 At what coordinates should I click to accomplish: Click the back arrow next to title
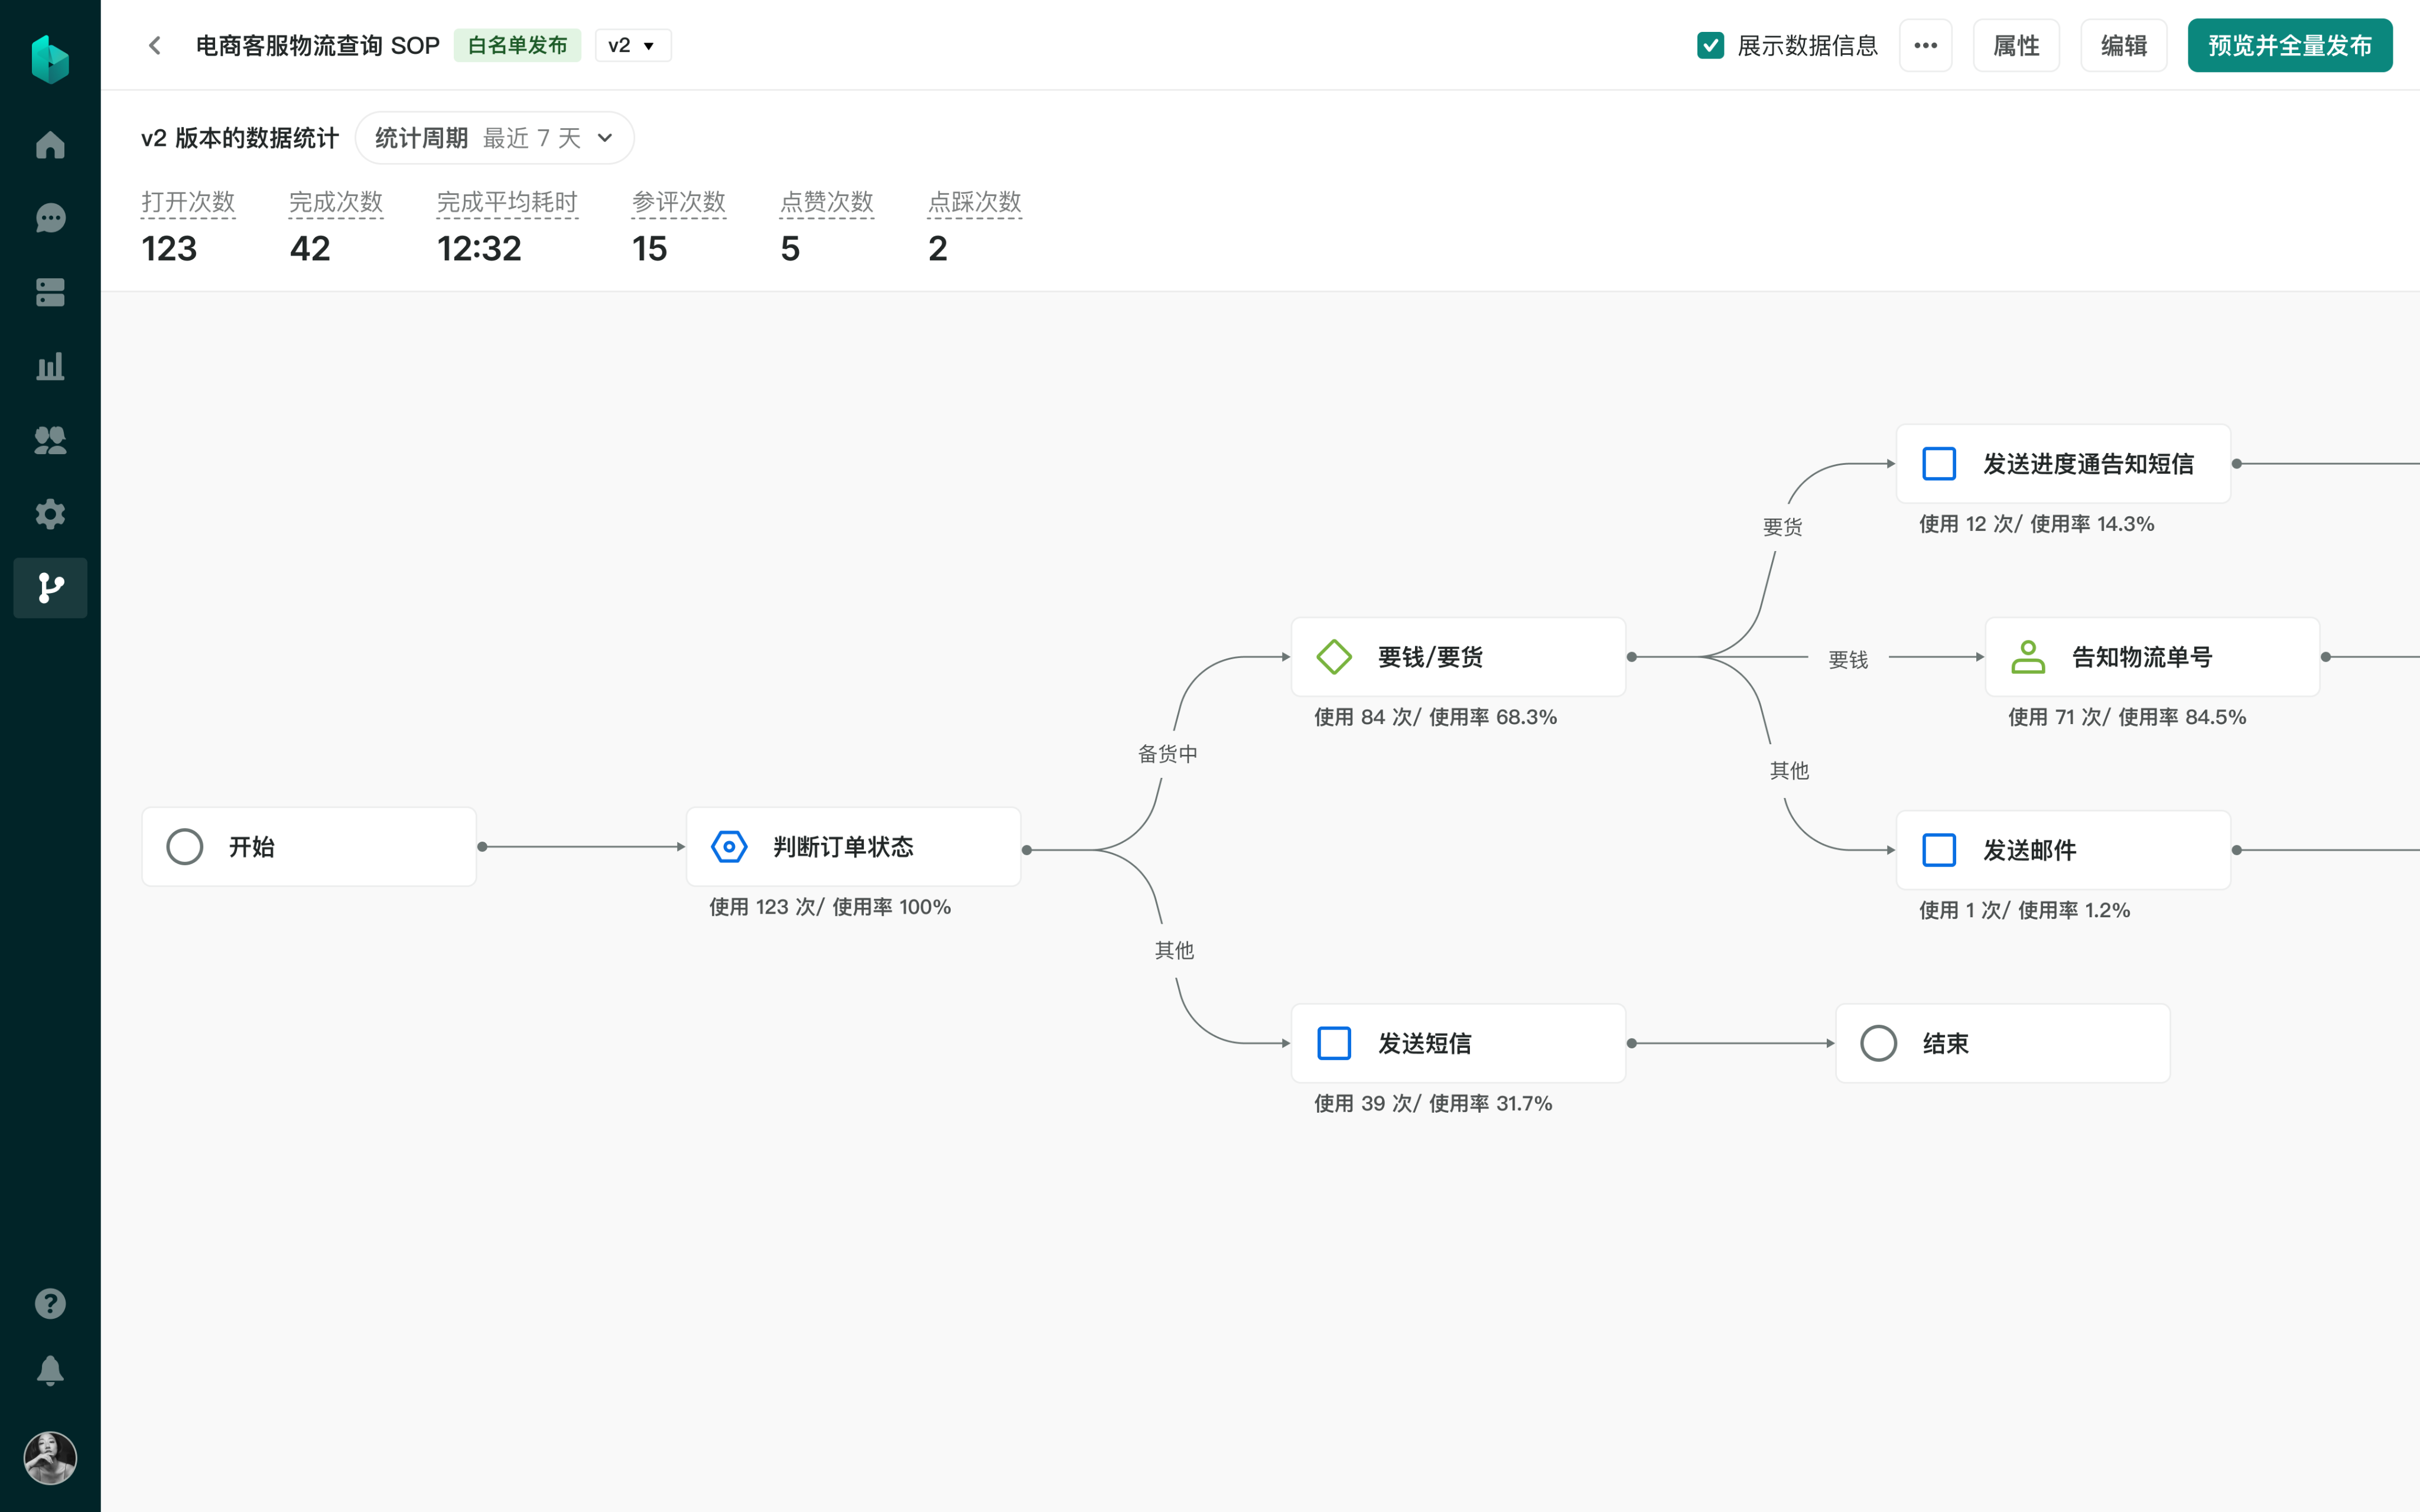(x=155, y=46)
